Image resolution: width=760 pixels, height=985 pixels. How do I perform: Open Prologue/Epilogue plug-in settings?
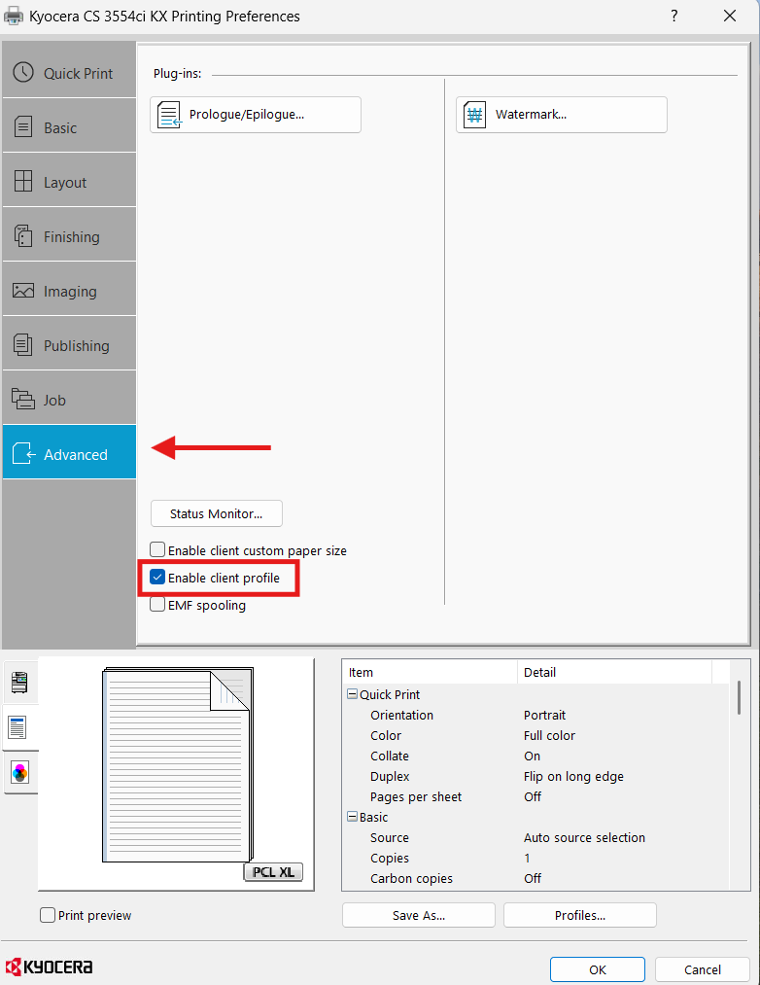[x=256, y=115]
